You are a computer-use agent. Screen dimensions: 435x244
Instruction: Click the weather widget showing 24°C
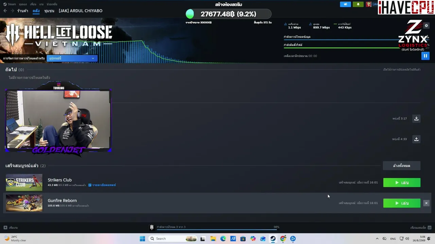[x=14, y=239]
